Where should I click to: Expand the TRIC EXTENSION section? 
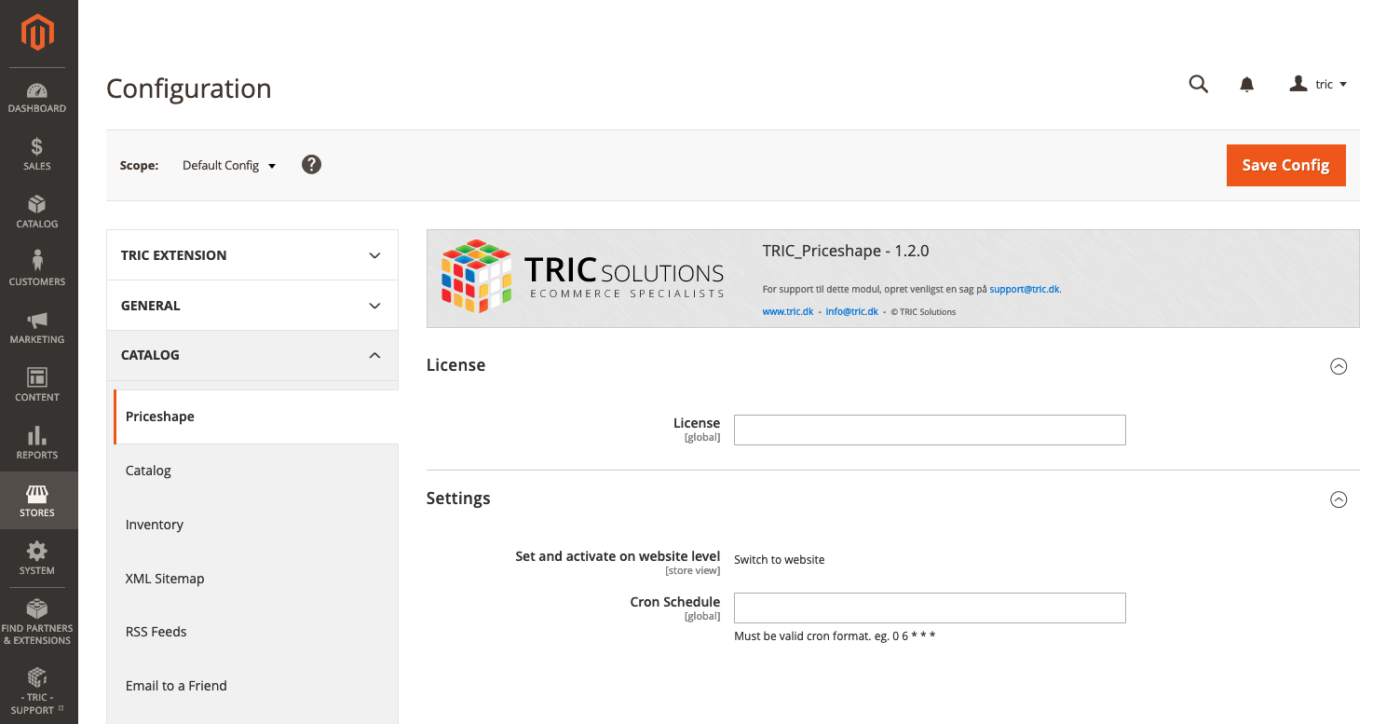click(x=252, y=255)
